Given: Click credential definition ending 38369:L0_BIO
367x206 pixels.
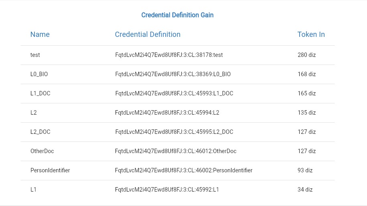Looking at the screenshot, I should 173,74.
